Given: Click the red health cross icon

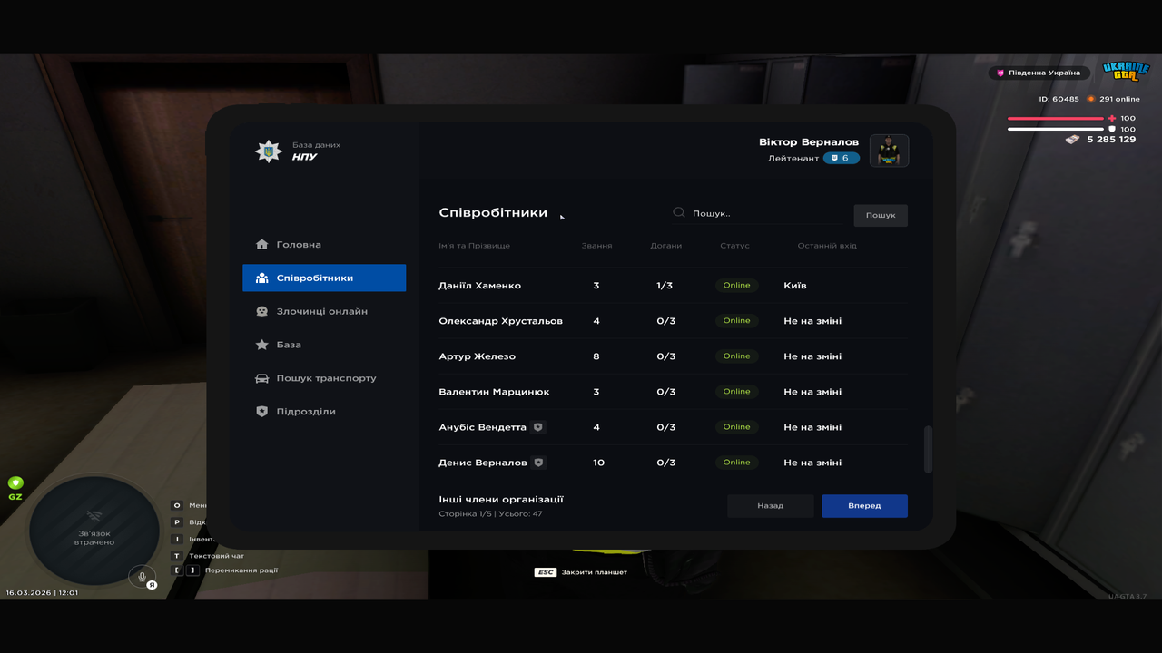Looking at the screenshot, I should 1111,119.
